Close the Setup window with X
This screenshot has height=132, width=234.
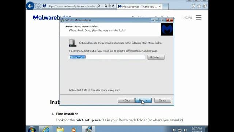tap(170, 20)
